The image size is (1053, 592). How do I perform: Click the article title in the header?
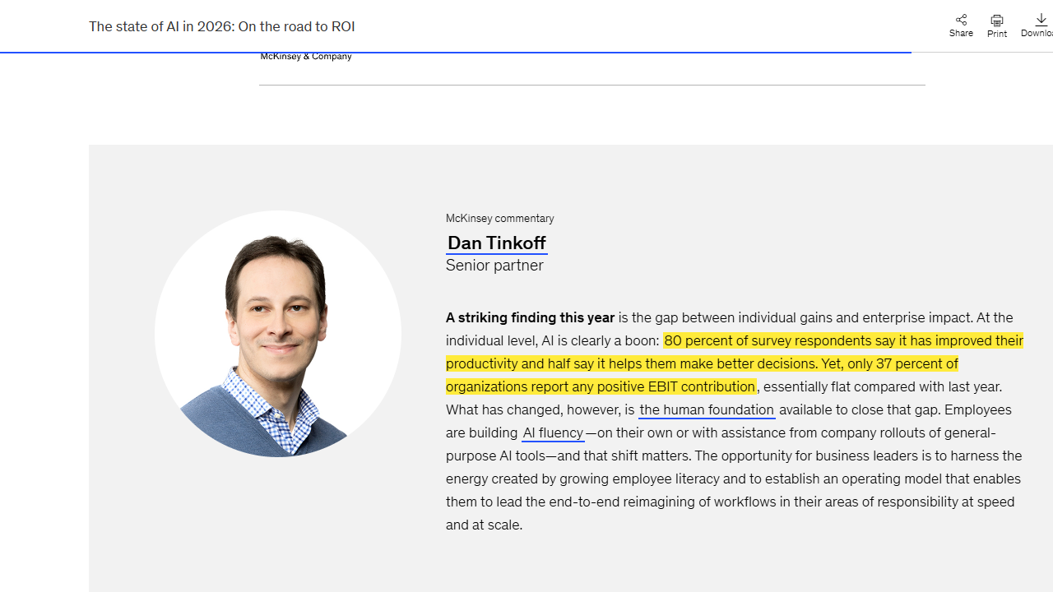click(222, 26)
